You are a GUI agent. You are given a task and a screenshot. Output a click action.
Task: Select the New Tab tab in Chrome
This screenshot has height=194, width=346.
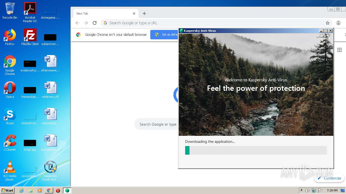106,13
